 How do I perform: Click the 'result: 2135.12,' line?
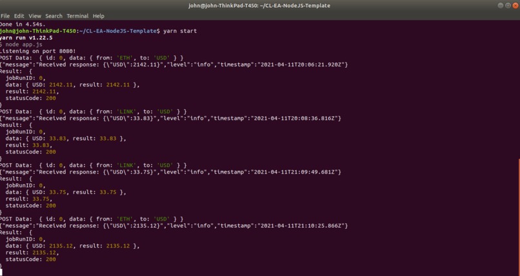32,253
